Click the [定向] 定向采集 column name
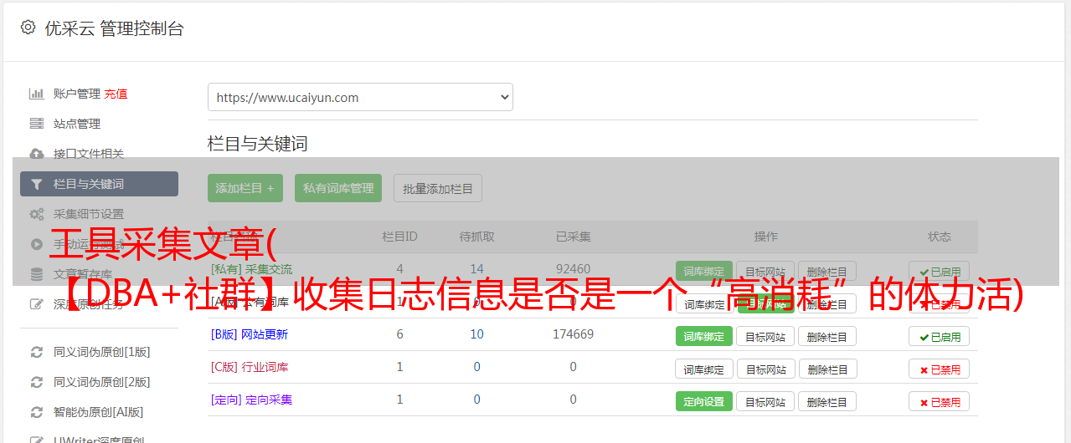Viewport: 1071px width, 443px height. 251,400
